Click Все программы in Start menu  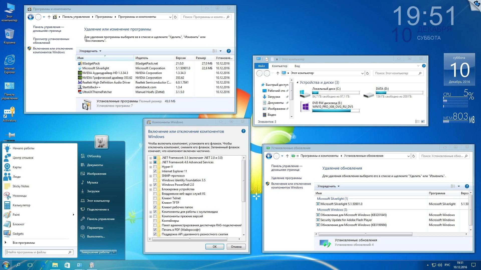click(x=24, y=243)
